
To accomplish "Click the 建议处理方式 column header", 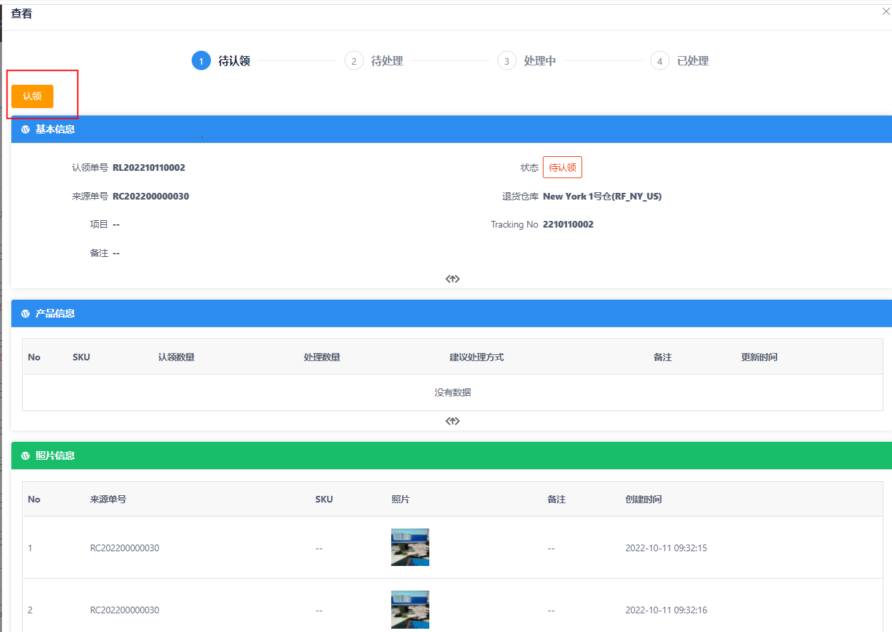I will [x=477, y=357].
